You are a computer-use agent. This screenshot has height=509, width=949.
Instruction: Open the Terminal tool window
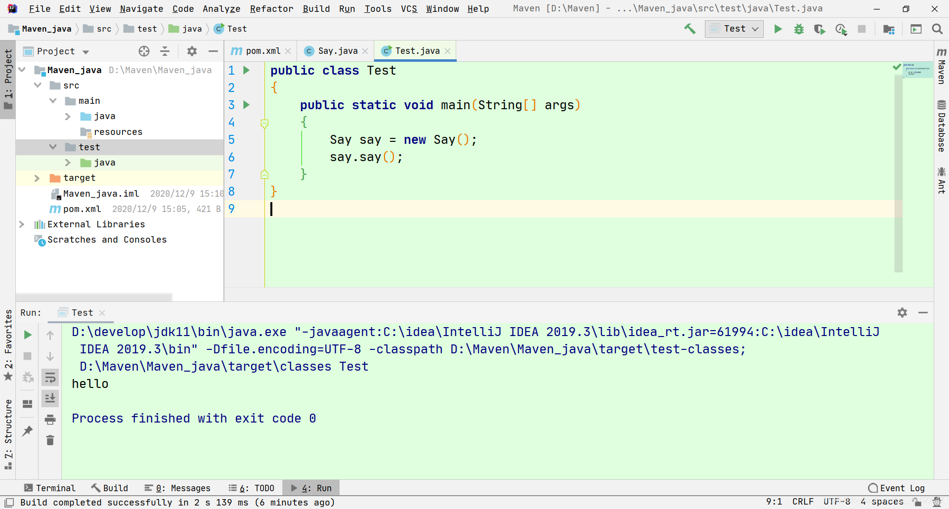pyautogui.click(x=50, y=488)
